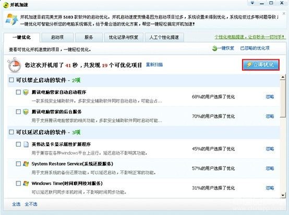
Task: Ignore the Windows Time item
Action: [x=270, y=188]
